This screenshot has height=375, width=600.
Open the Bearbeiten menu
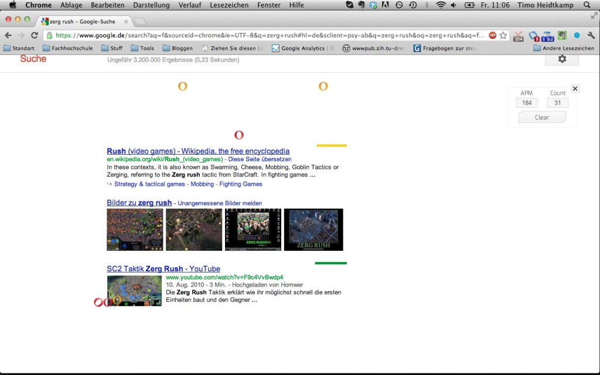pyautogui.click(x=108, y=5)
